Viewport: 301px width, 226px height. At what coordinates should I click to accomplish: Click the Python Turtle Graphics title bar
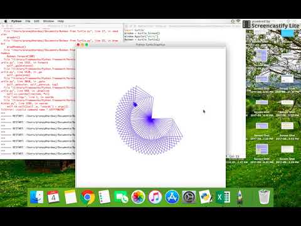150,45
